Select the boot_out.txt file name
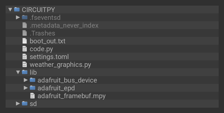Screen dimensions: 224x113 [x=47, y=41]
